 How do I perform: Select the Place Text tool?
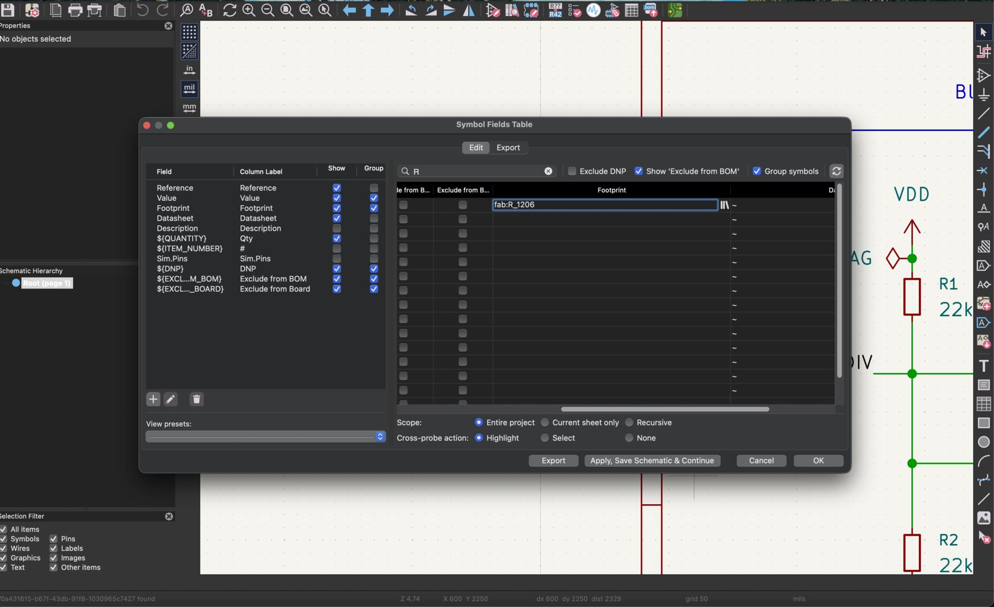pos(984,365)
